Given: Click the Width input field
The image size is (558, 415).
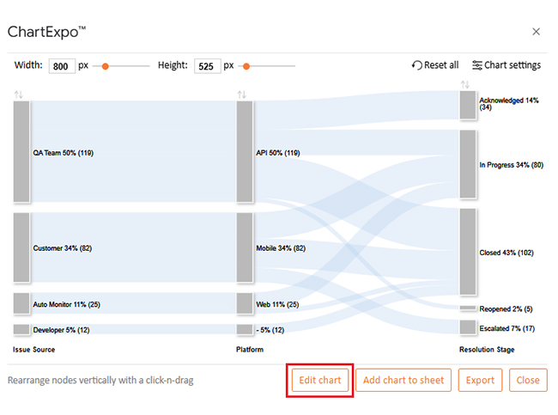Looking at the screenshot, I should (62, 65).
